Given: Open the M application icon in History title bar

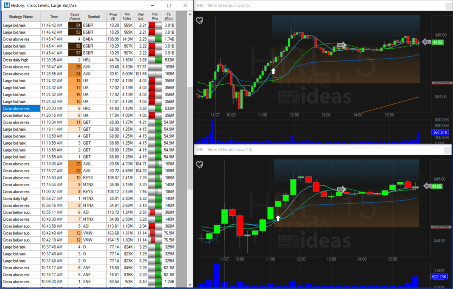Looking at the screenshot, I should pos(6,6).
